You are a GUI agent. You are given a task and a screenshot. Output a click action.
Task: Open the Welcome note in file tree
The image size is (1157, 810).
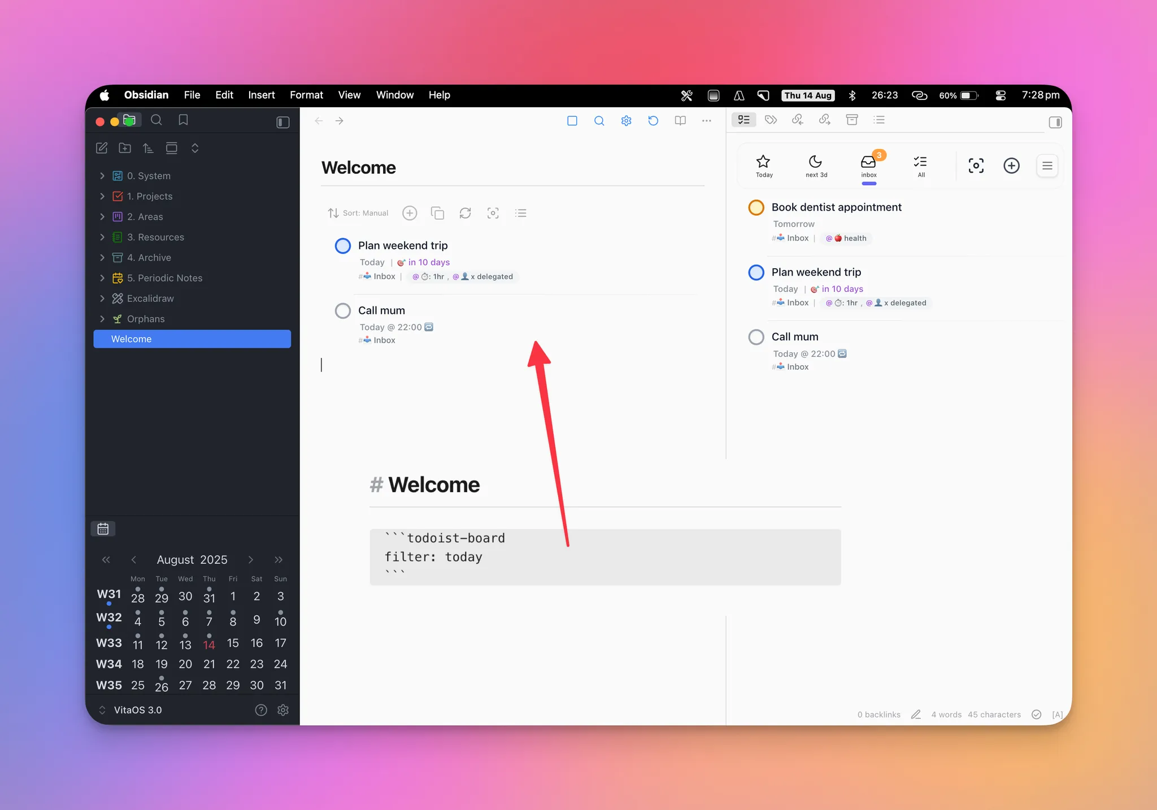coord(192,339)
